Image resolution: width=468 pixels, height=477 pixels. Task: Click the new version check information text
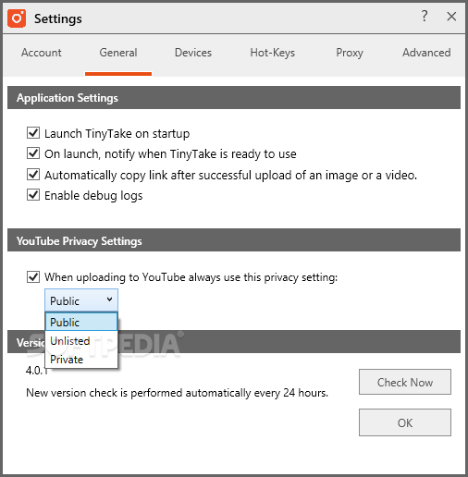coord(178,393)
